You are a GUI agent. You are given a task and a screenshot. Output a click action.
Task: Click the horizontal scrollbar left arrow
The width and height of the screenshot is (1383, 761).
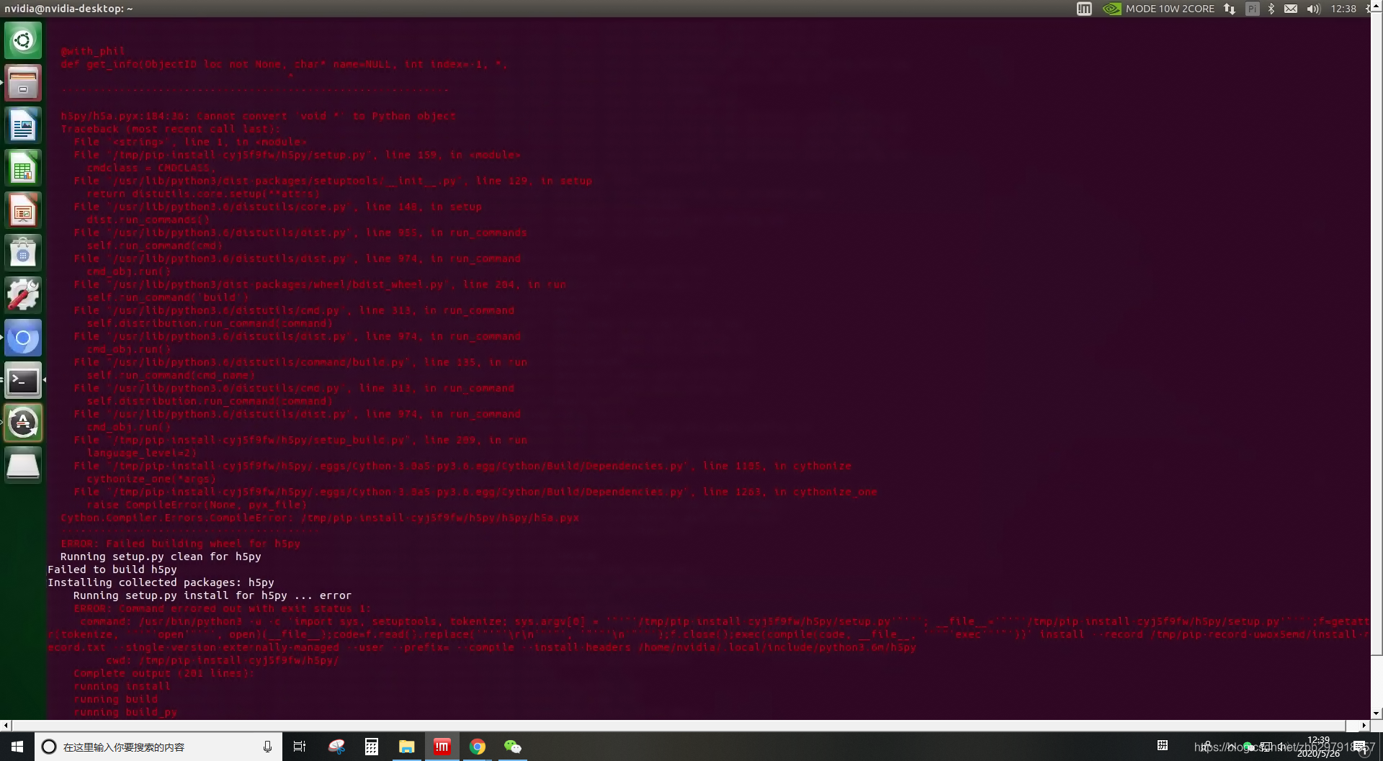(x=6, y=726)
